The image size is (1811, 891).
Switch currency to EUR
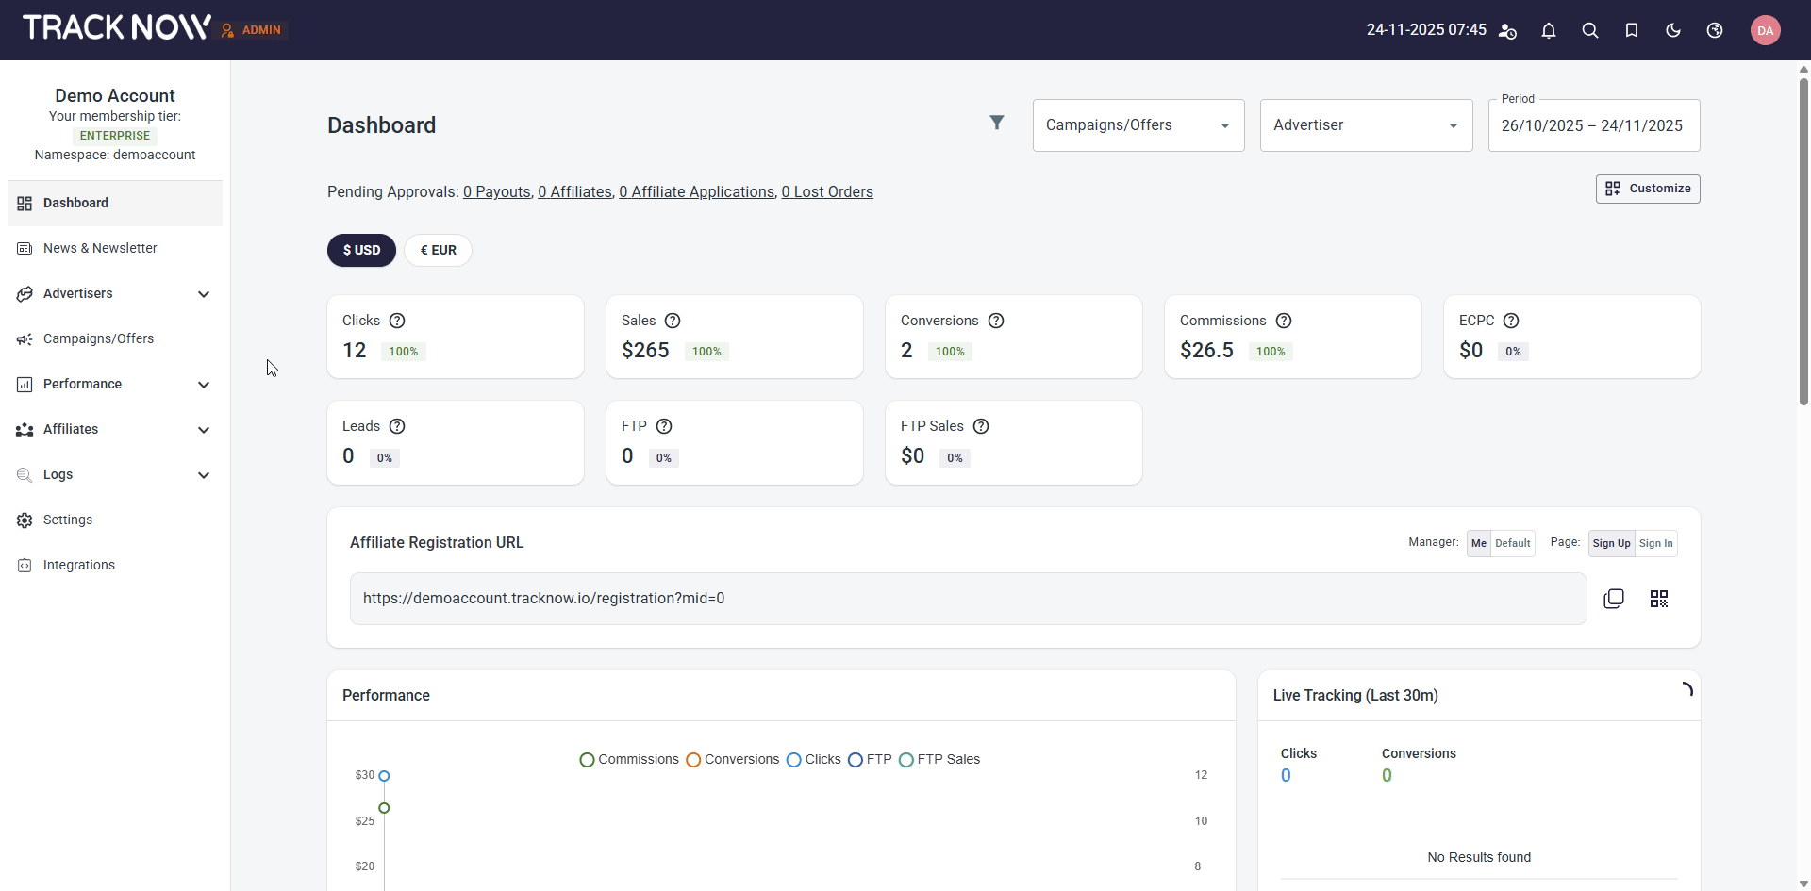pos(438,250)
